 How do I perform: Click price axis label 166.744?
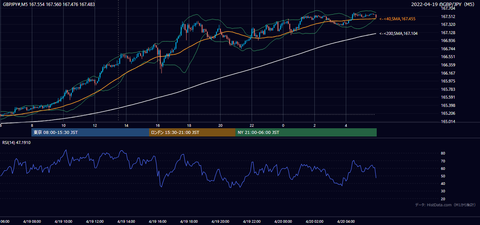448,49
